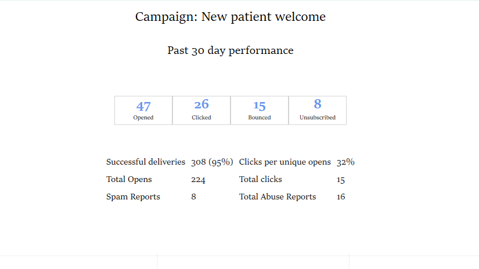
Task: Click the Total Abuse Reports label
Action: pyautogui.click(x=278, y=197)
